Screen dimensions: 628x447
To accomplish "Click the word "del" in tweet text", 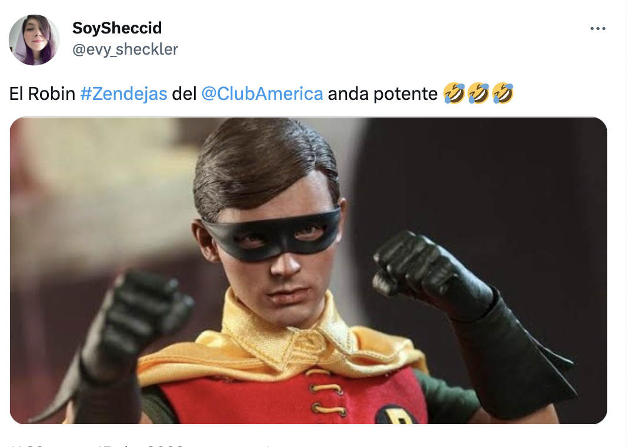I will (184, 93).
